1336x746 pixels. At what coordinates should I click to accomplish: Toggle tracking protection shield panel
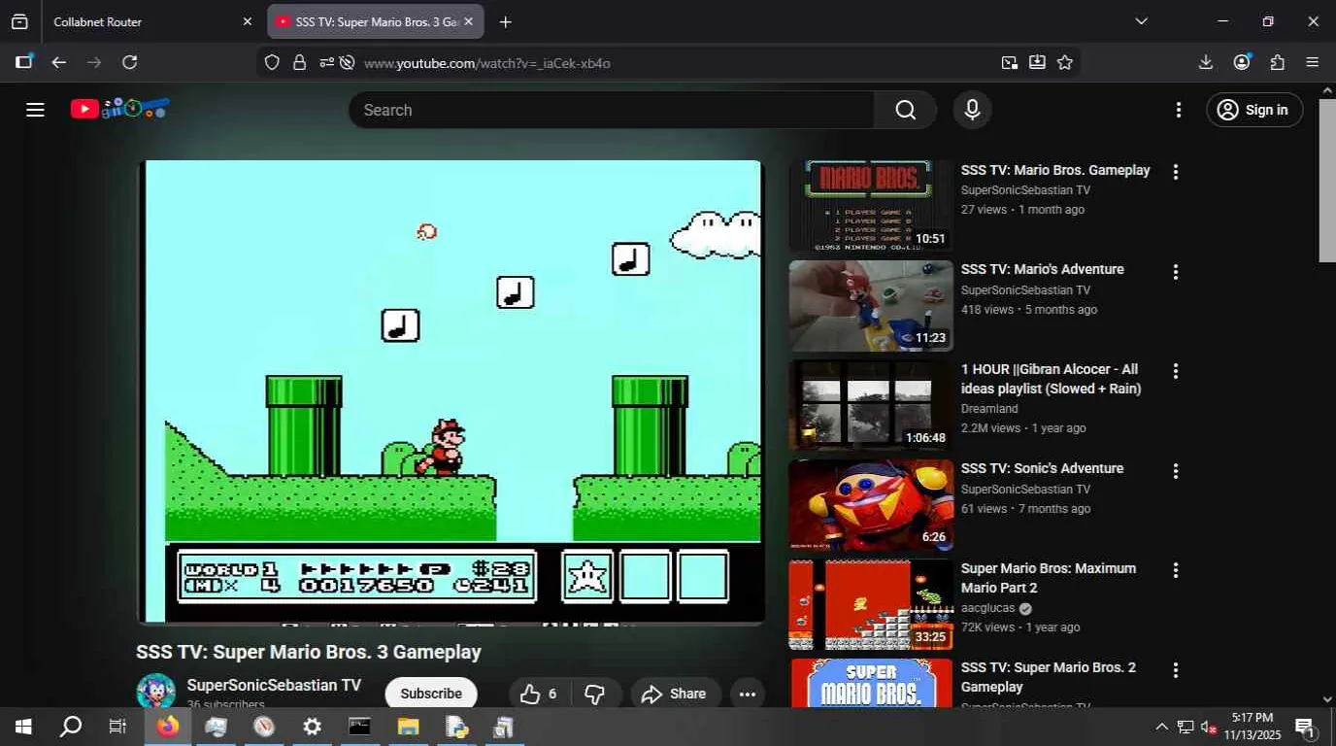(272, 62)
